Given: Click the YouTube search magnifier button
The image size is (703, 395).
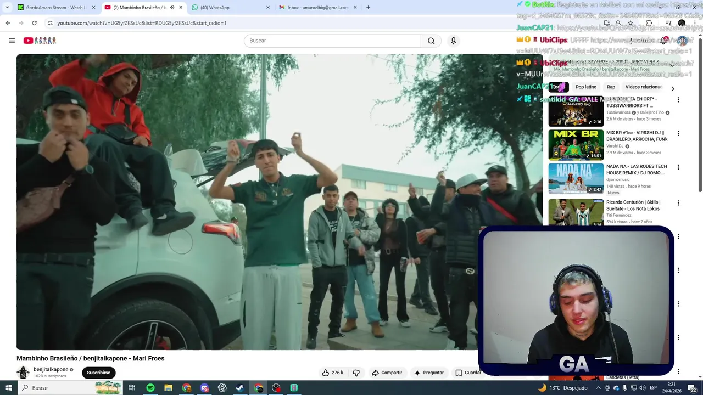Looking at the screenshot, I should click(x=431, y=41).
